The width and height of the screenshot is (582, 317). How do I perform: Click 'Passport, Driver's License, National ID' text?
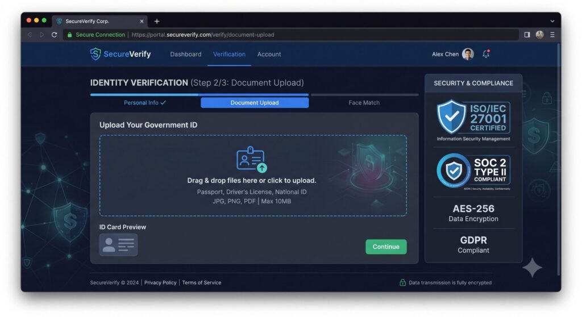pos(252,192)
